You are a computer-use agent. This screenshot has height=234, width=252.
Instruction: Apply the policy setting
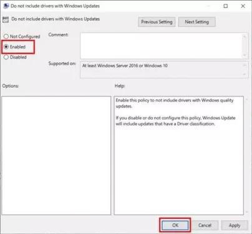coord(235,225)
